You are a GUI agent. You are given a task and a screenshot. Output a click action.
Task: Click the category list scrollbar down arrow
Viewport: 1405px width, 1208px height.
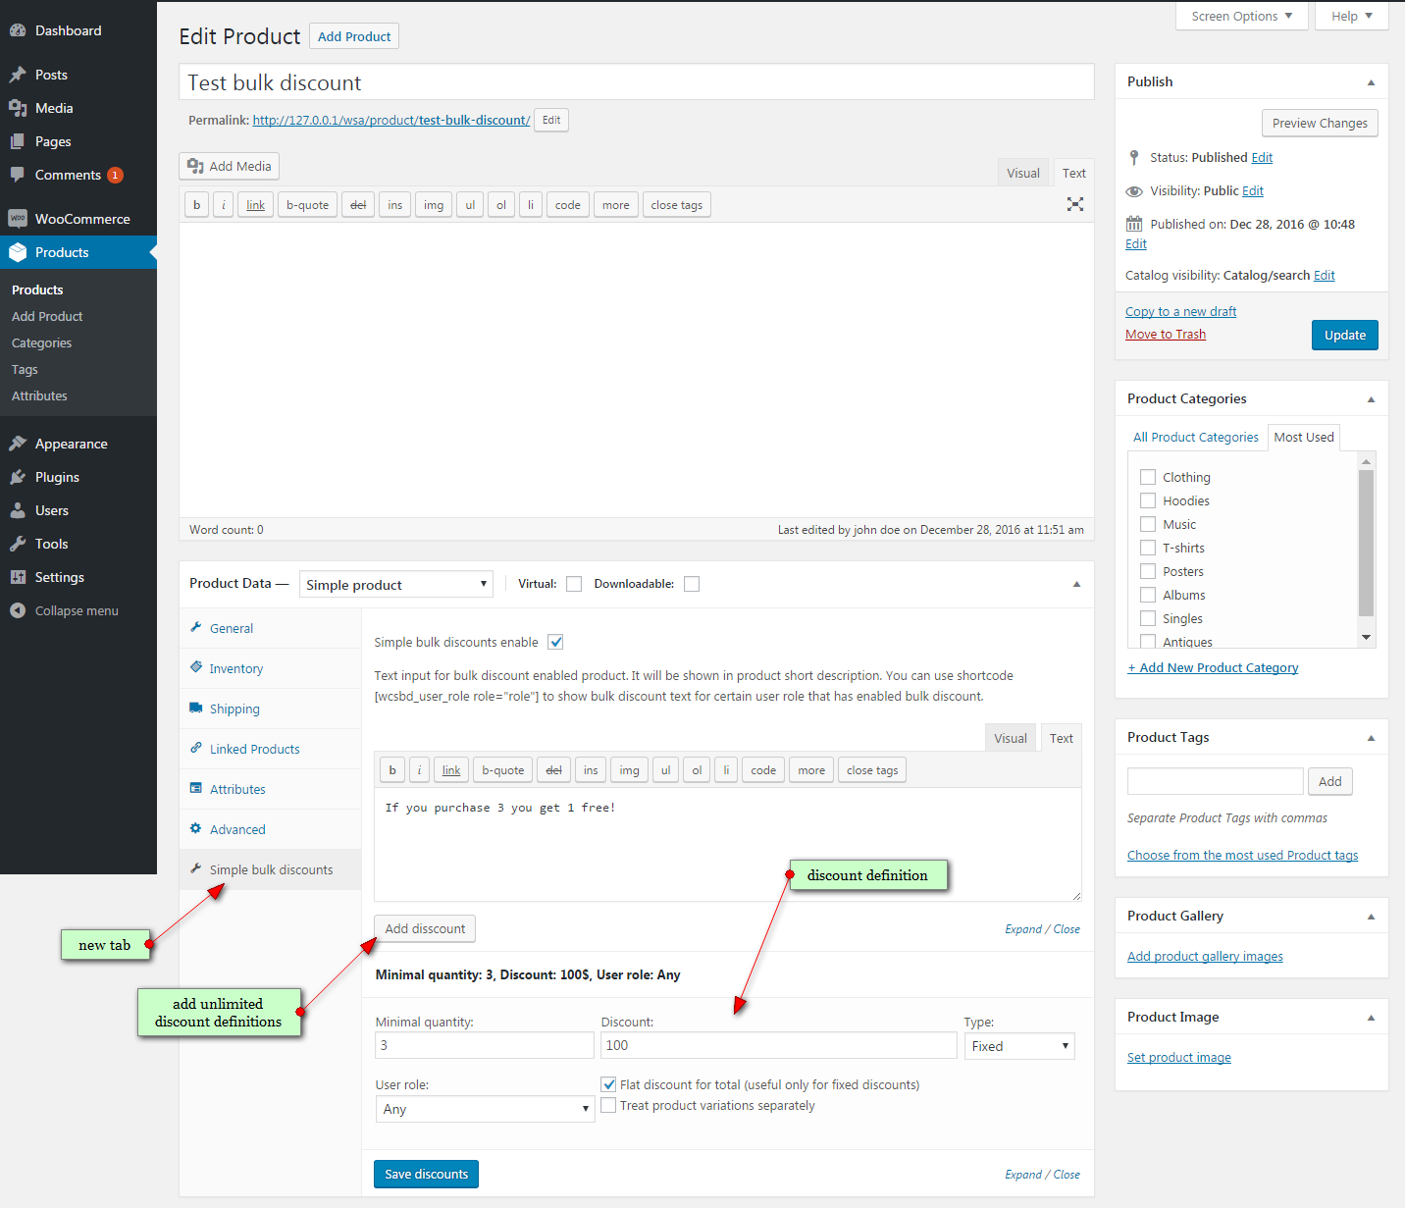[1366, 638]
